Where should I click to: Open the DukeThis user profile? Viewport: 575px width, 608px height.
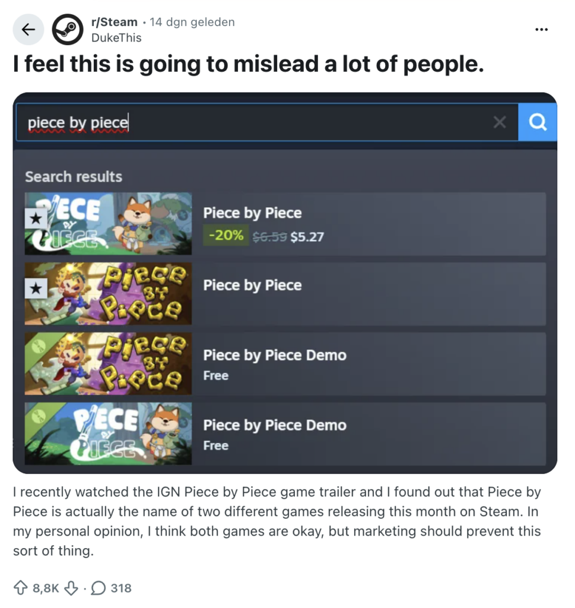pos(117,37)
